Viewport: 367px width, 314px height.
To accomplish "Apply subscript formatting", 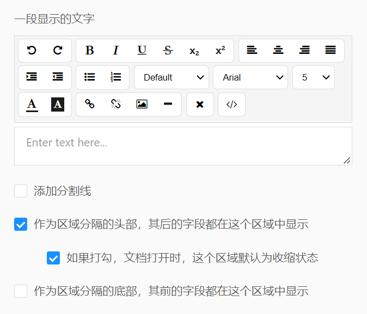I will [194, 50].
